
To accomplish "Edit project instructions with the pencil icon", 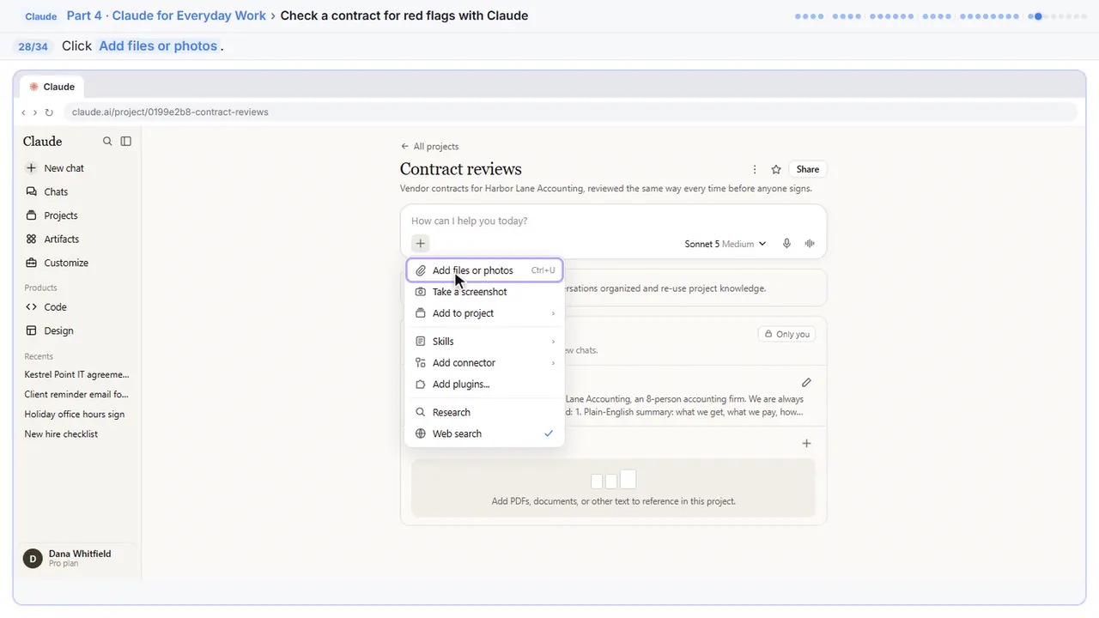I will click(806, 382).
